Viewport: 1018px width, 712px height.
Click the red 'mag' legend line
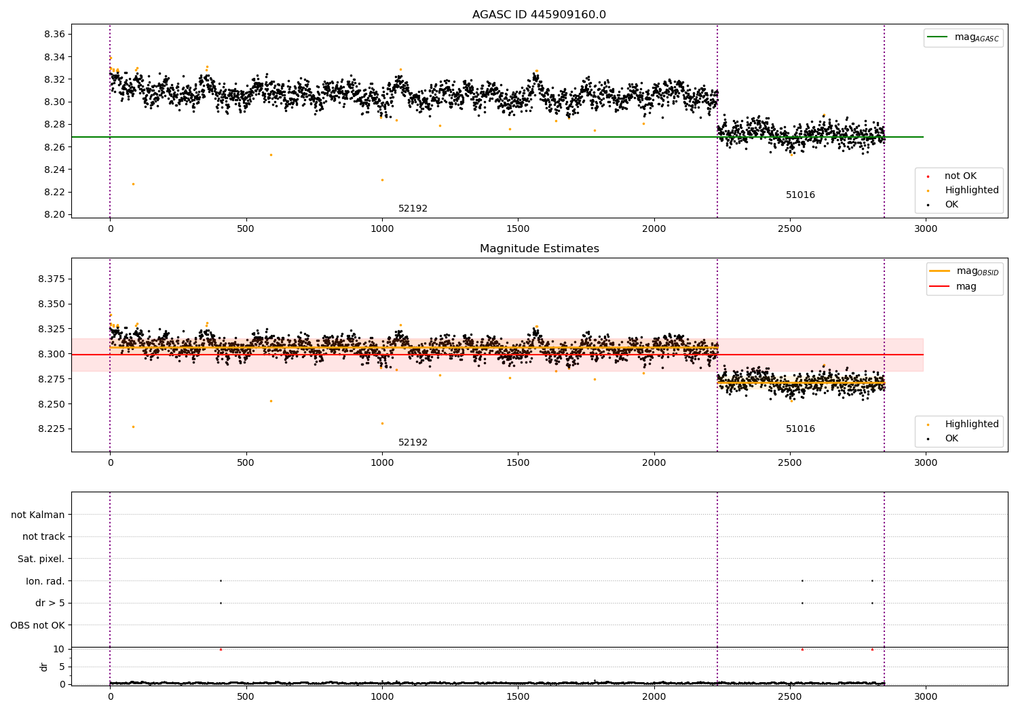(x=940, y=287)
